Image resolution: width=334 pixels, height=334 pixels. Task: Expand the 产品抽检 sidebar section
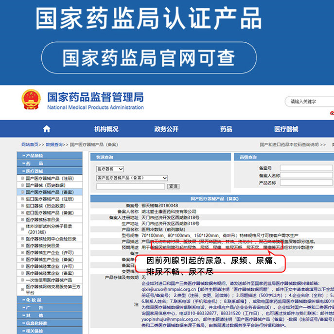(x=50, y=156)
